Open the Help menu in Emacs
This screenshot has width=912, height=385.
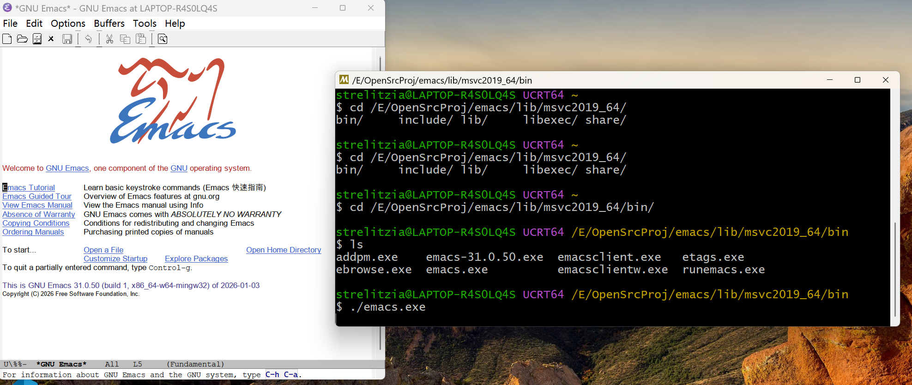(x=175, y=24)
